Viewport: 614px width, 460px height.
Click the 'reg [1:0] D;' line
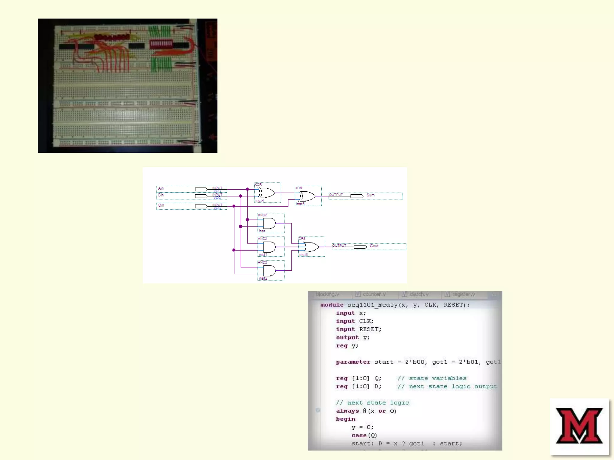click(x=359, y=387)
